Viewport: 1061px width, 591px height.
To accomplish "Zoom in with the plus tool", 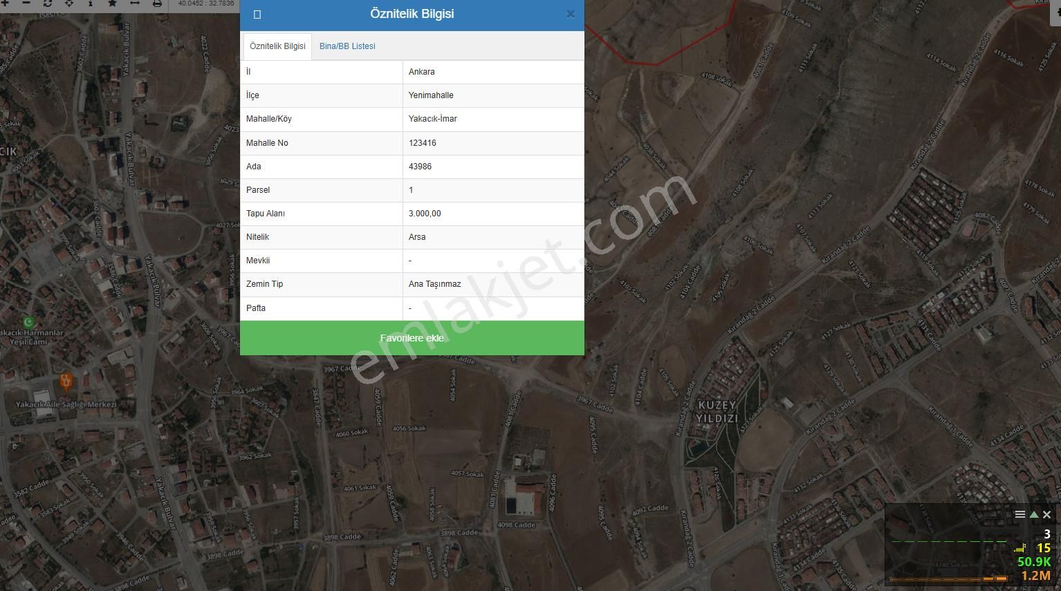I will [4, 3].
